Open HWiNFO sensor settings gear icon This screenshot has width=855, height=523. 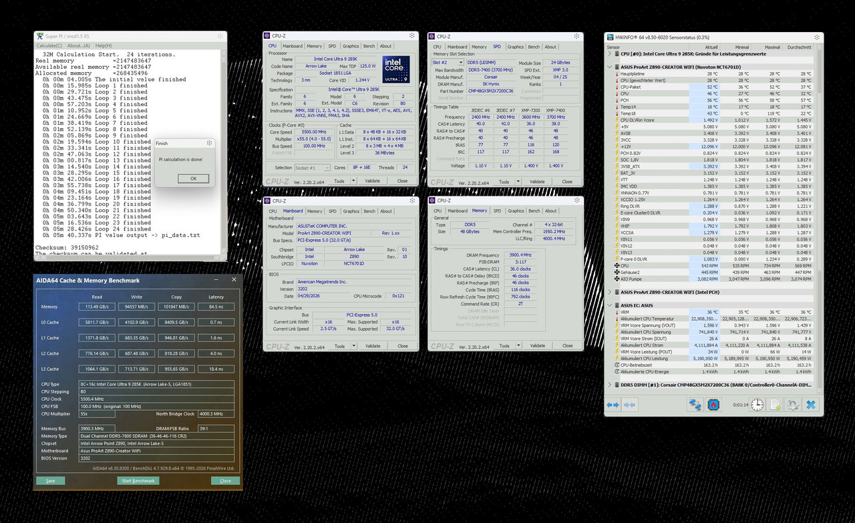(x=793, y=405)
